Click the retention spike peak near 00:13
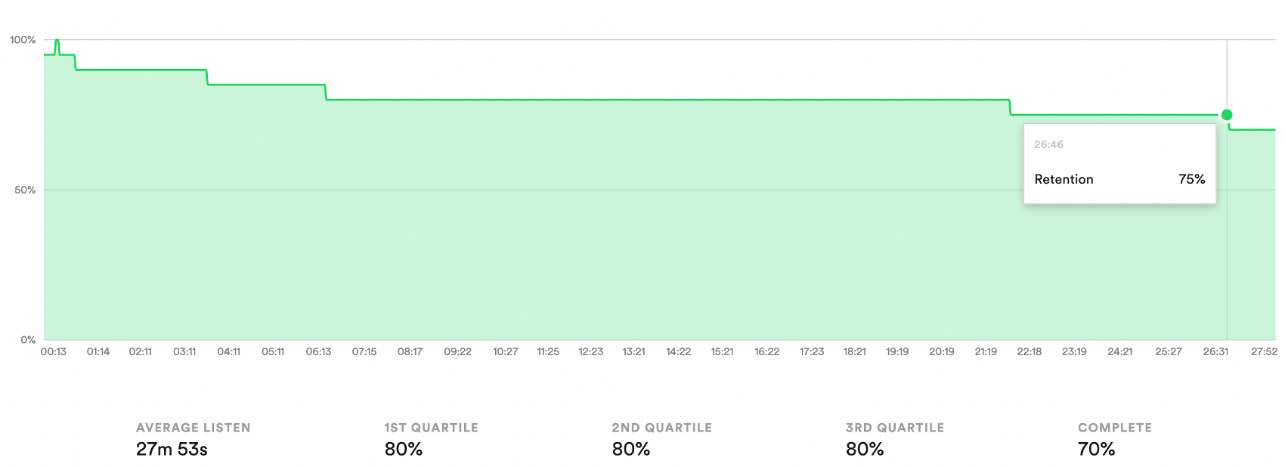Screen dimensions: 1285x467 pyautogui.click(x=57, y=41)
